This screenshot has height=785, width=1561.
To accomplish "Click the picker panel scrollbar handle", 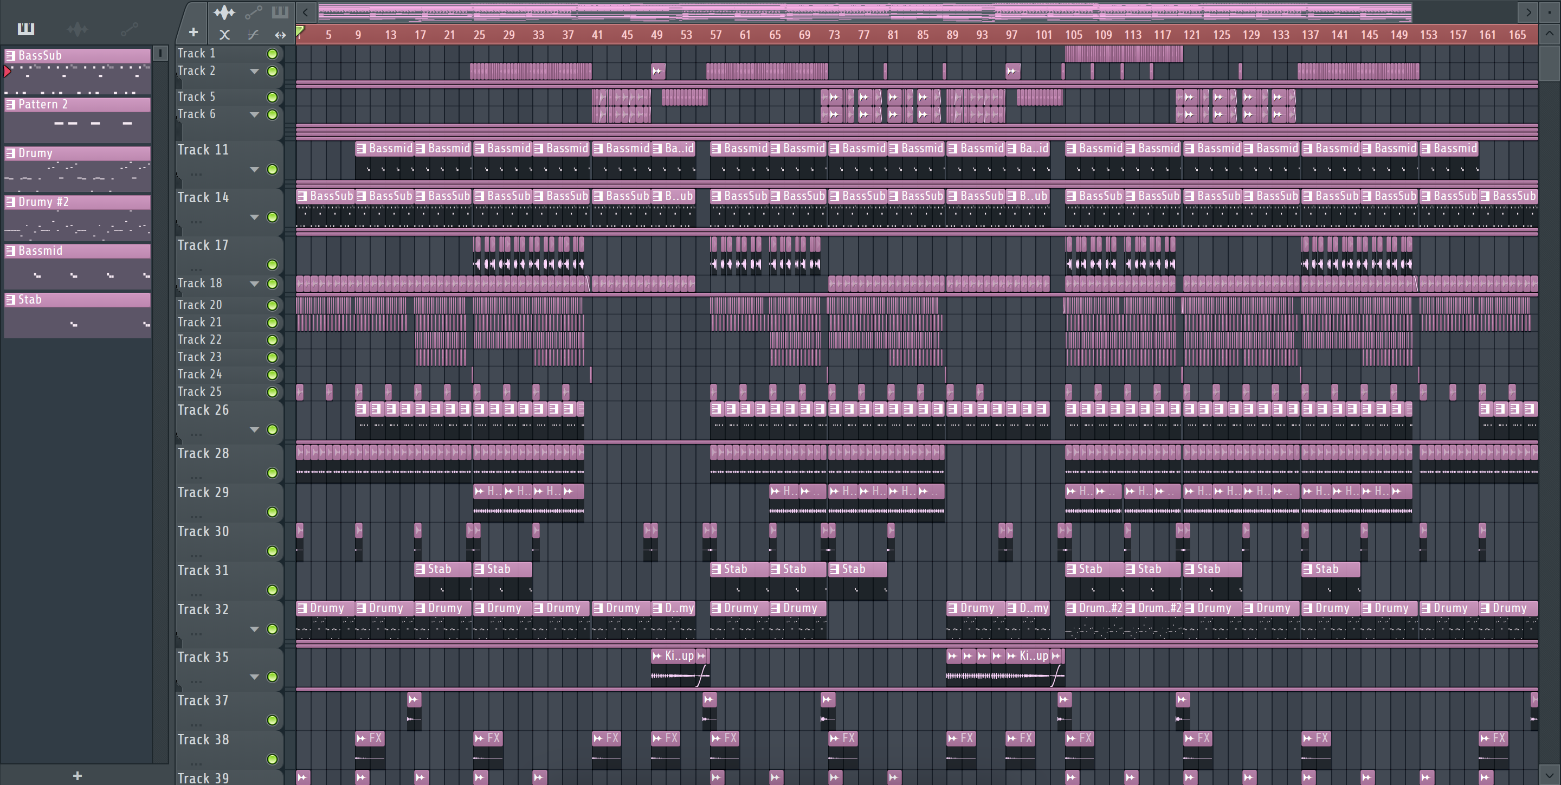I will coord(160,53).
